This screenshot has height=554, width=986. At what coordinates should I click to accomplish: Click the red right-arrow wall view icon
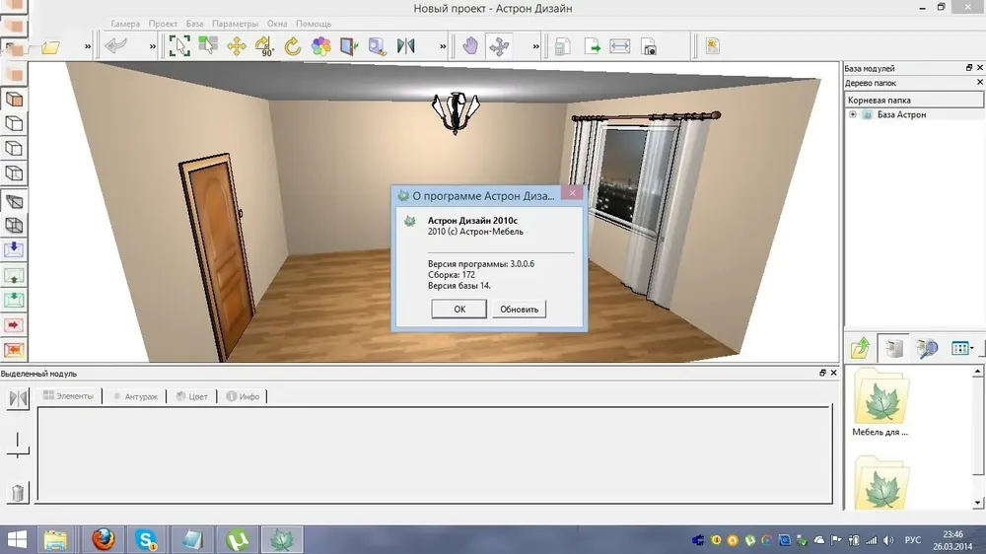[14, 325]
